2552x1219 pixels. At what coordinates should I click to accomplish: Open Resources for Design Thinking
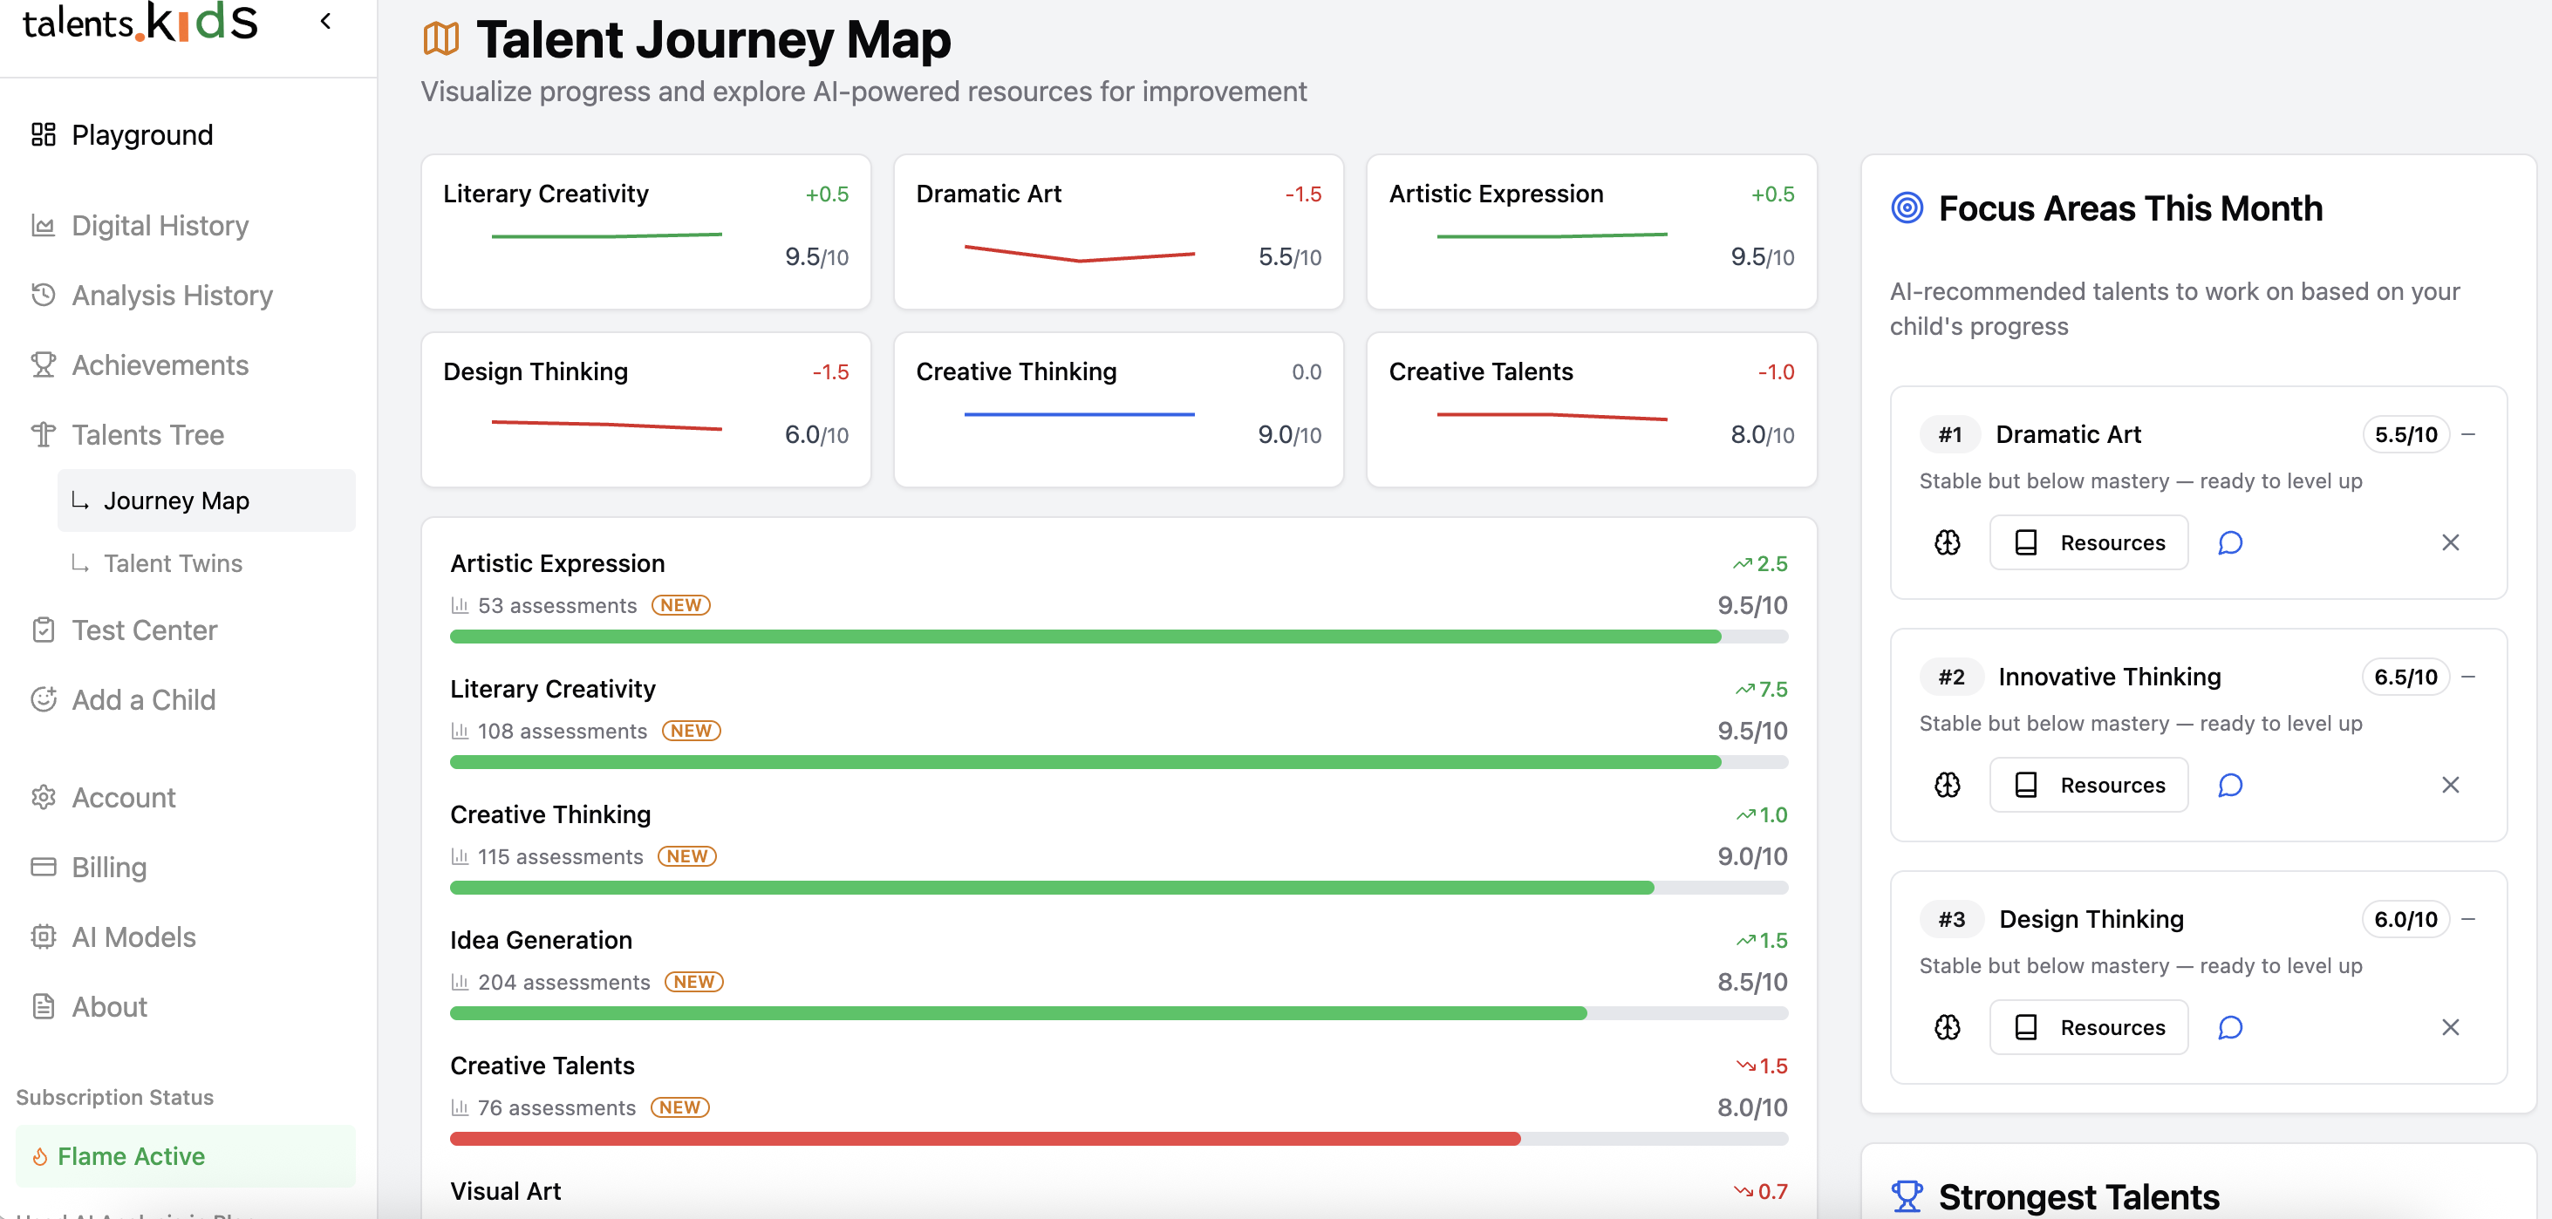click(x=2088, y=1028)
